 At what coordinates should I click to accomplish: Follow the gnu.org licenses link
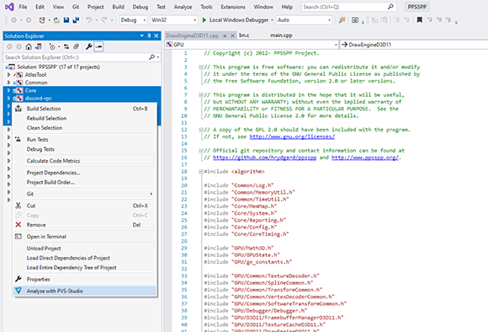point(292,137)
